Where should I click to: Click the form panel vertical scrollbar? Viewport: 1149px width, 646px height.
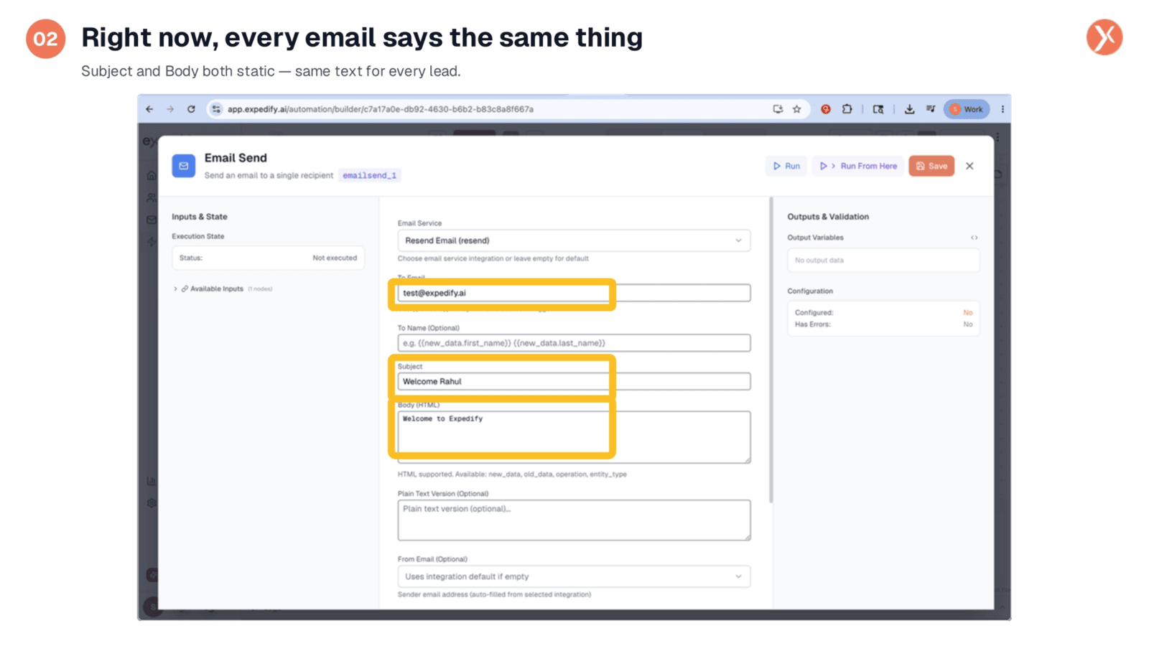click(771, 350)
